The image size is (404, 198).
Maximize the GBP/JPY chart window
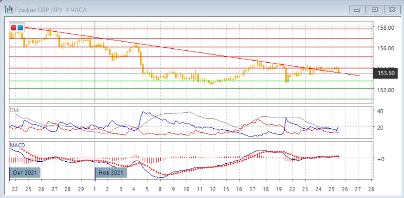click(x=375, y=9)
